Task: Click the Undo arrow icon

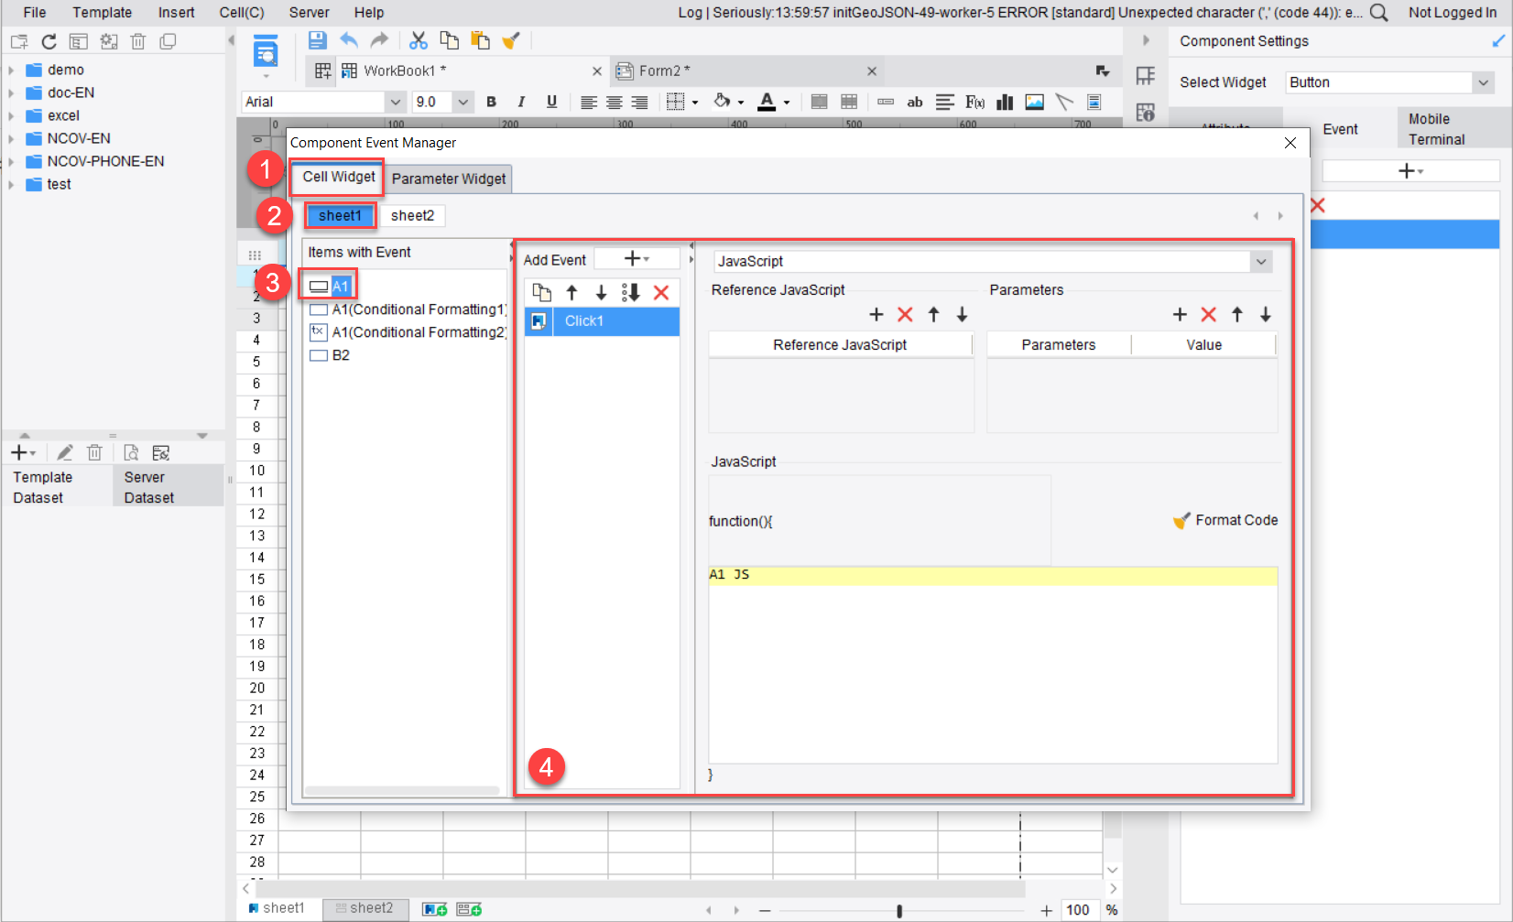Action: pos(349,40)
